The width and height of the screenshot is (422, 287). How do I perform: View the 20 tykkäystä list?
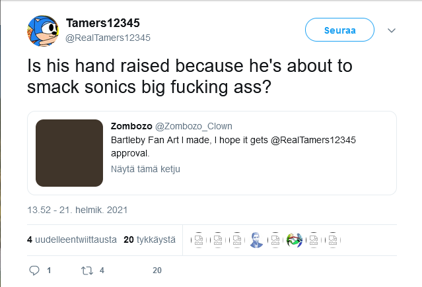[x=149, y=240]
